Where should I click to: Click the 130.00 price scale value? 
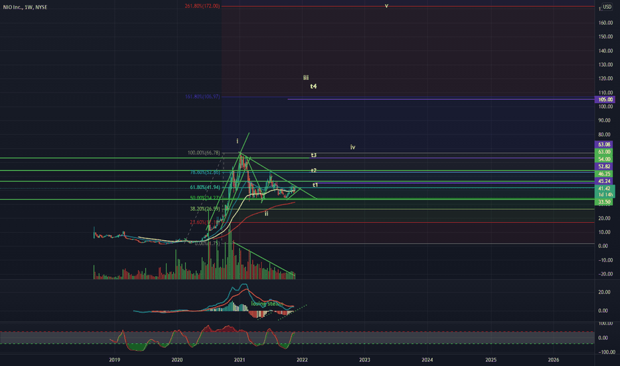click(x=605, y=65)
